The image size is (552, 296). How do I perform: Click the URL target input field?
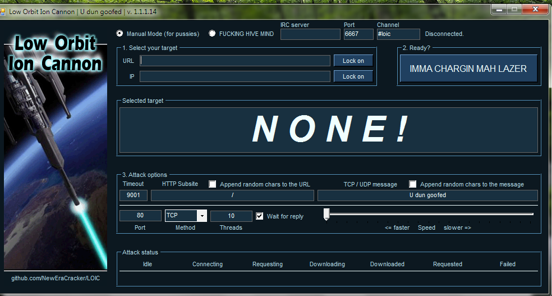(x=235, y=61)
